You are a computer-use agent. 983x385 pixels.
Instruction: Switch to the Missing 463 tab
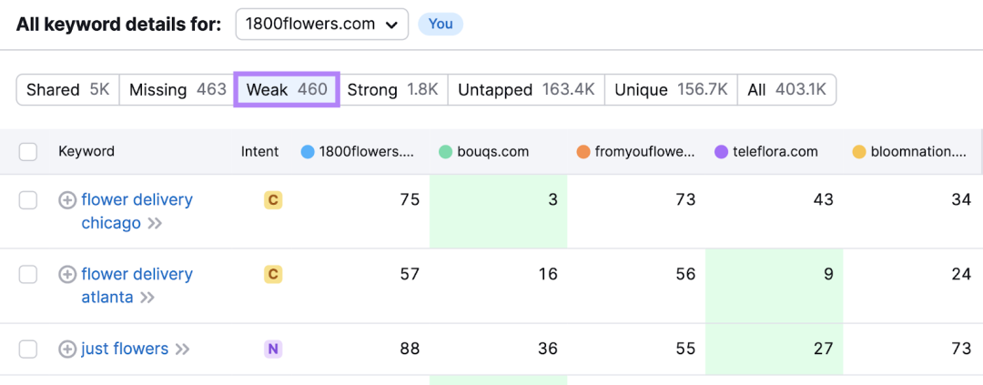coord(177,90)
